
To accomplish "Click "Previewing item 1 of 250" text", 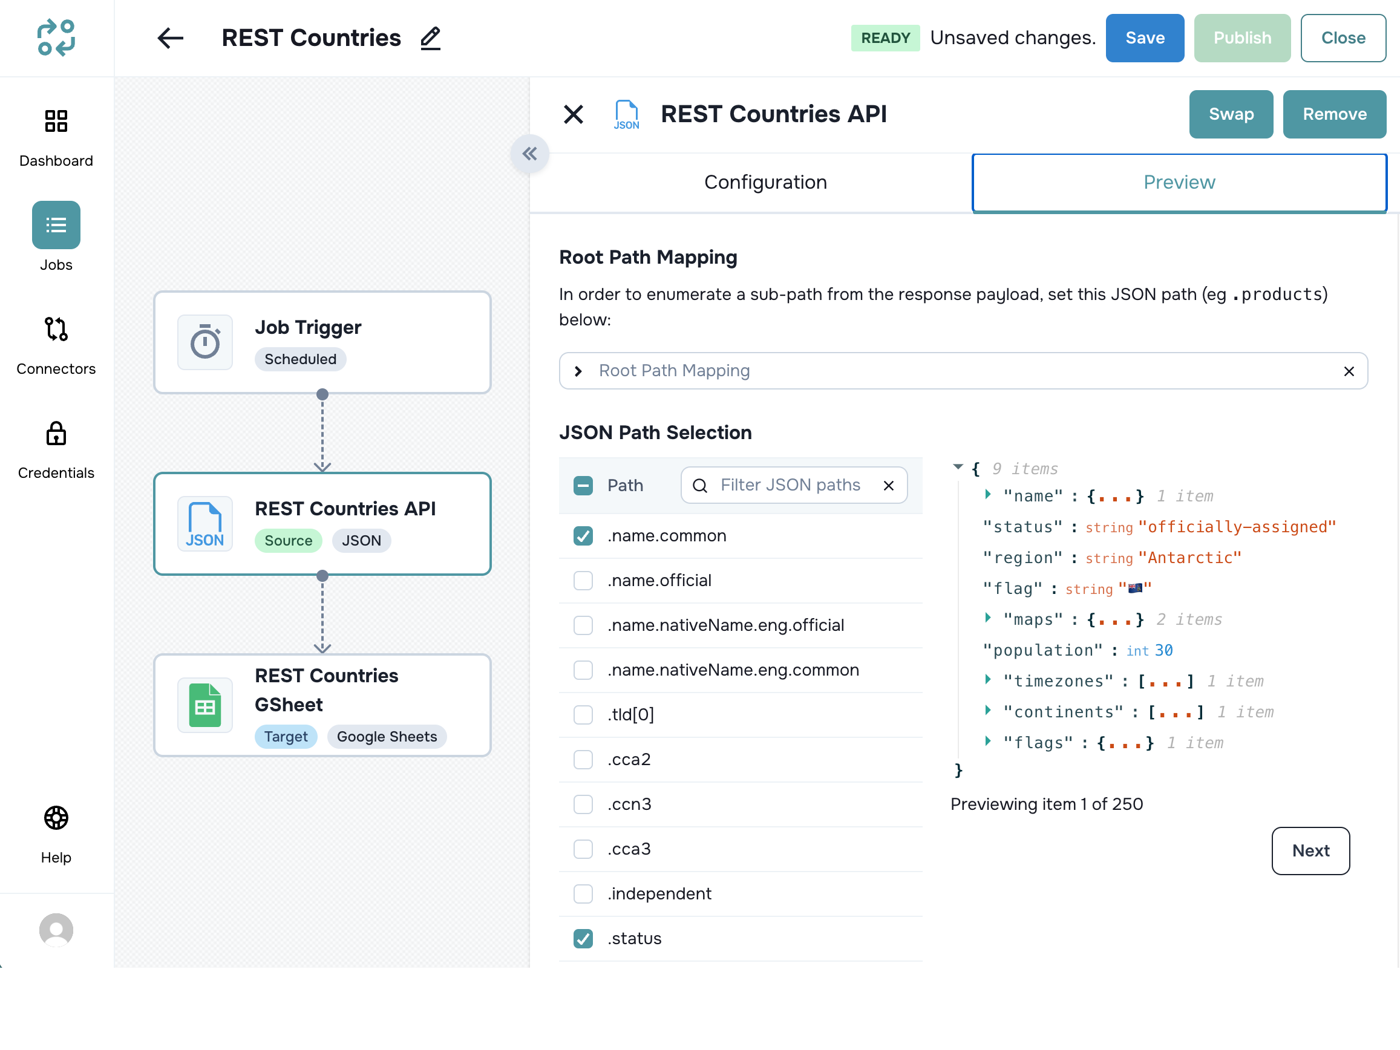I will tap(1046, 804).
